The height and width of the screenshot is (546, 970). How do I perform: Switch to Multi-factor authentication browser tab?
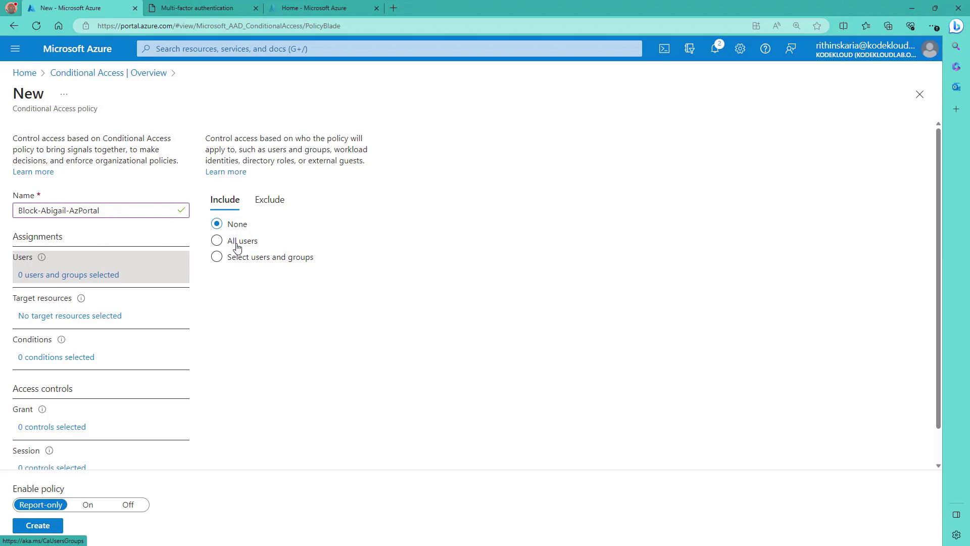pyautogui.click(x=197, y=8)
